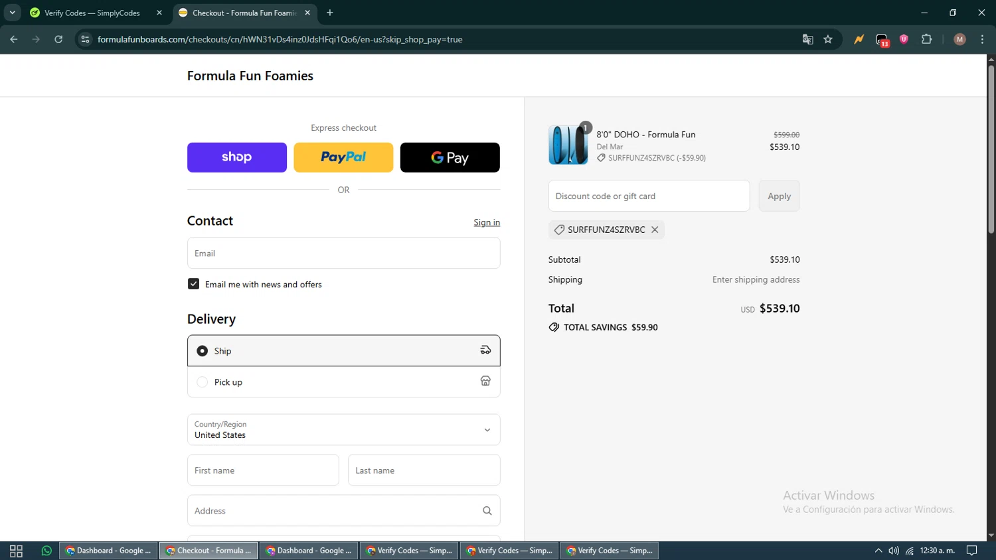Click the Sign in link
This screenshot has width=996, height=560.
tap(487, 222)
